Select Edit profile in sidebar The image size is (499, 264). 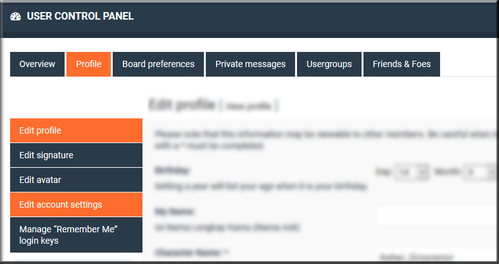[x=76, y=130]
